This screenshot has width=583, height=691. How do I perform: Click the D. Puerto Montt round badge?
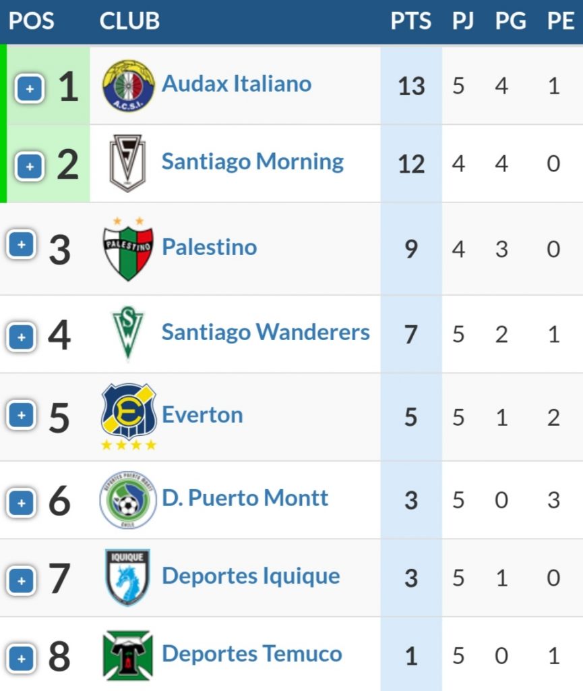pos(127,500)
